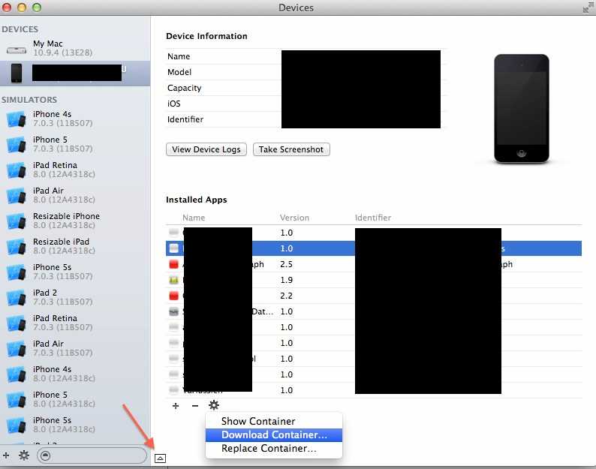Viewport: 596px width, 469px height.
Task: Click the Resizable iPad simulator icon
Action: 17,246
